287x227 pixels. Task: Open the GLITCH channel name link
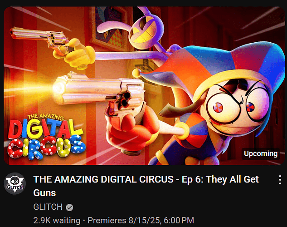[x=48, y=207]
